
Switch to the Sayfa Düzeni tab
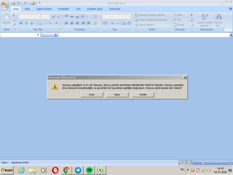coord(44,9)
